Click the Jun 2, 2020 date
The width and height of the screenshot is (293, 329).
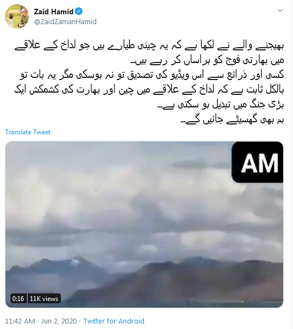coord(59,321)
